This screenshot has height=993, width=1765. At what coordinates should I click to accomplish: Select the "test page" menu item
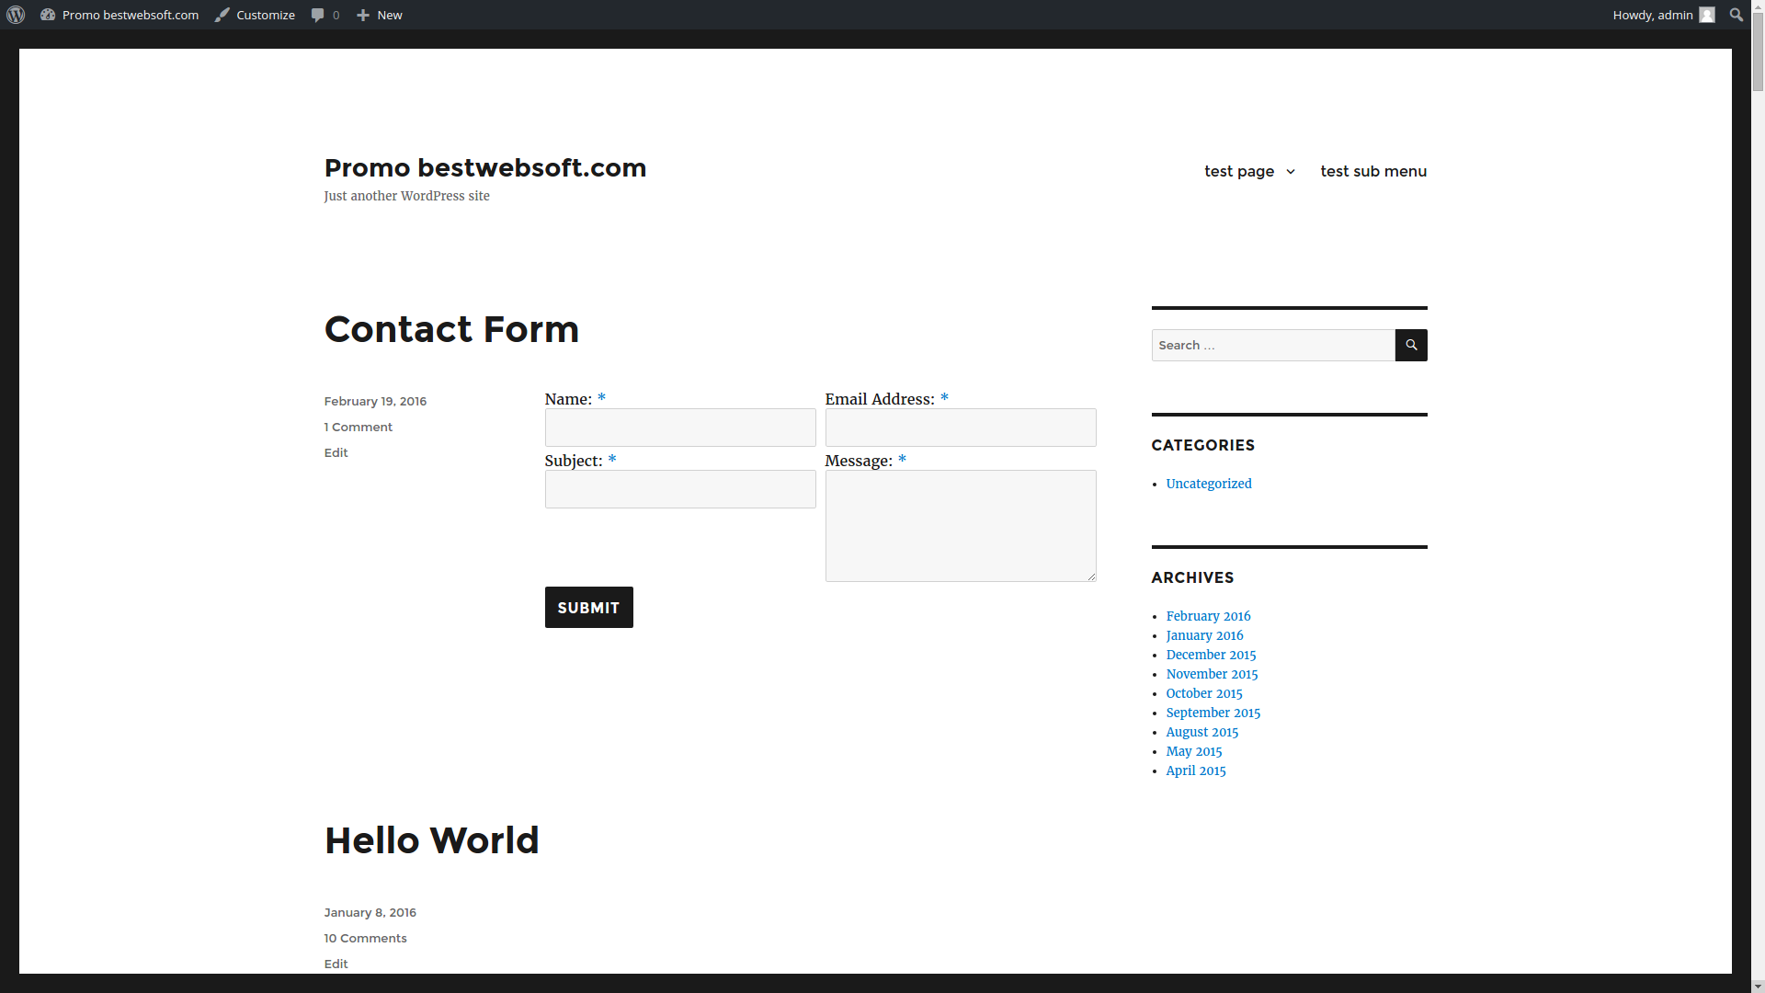pos(1238,171)
